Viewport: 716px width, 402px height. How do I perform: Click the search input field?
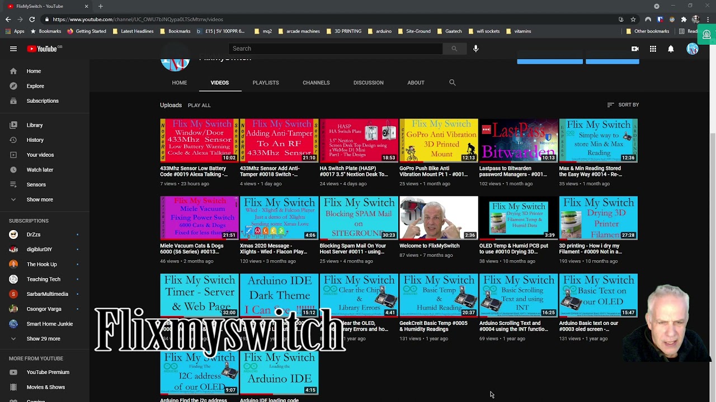tap(336, 49)
